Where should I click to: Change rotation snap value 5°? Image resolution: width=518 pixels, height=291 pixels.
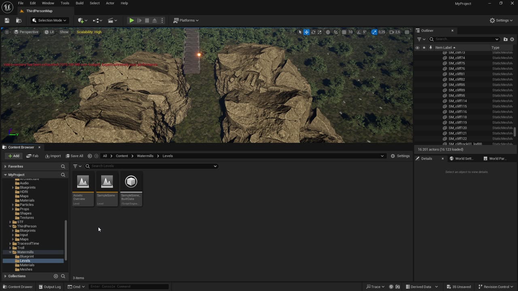tap(365, 32)
